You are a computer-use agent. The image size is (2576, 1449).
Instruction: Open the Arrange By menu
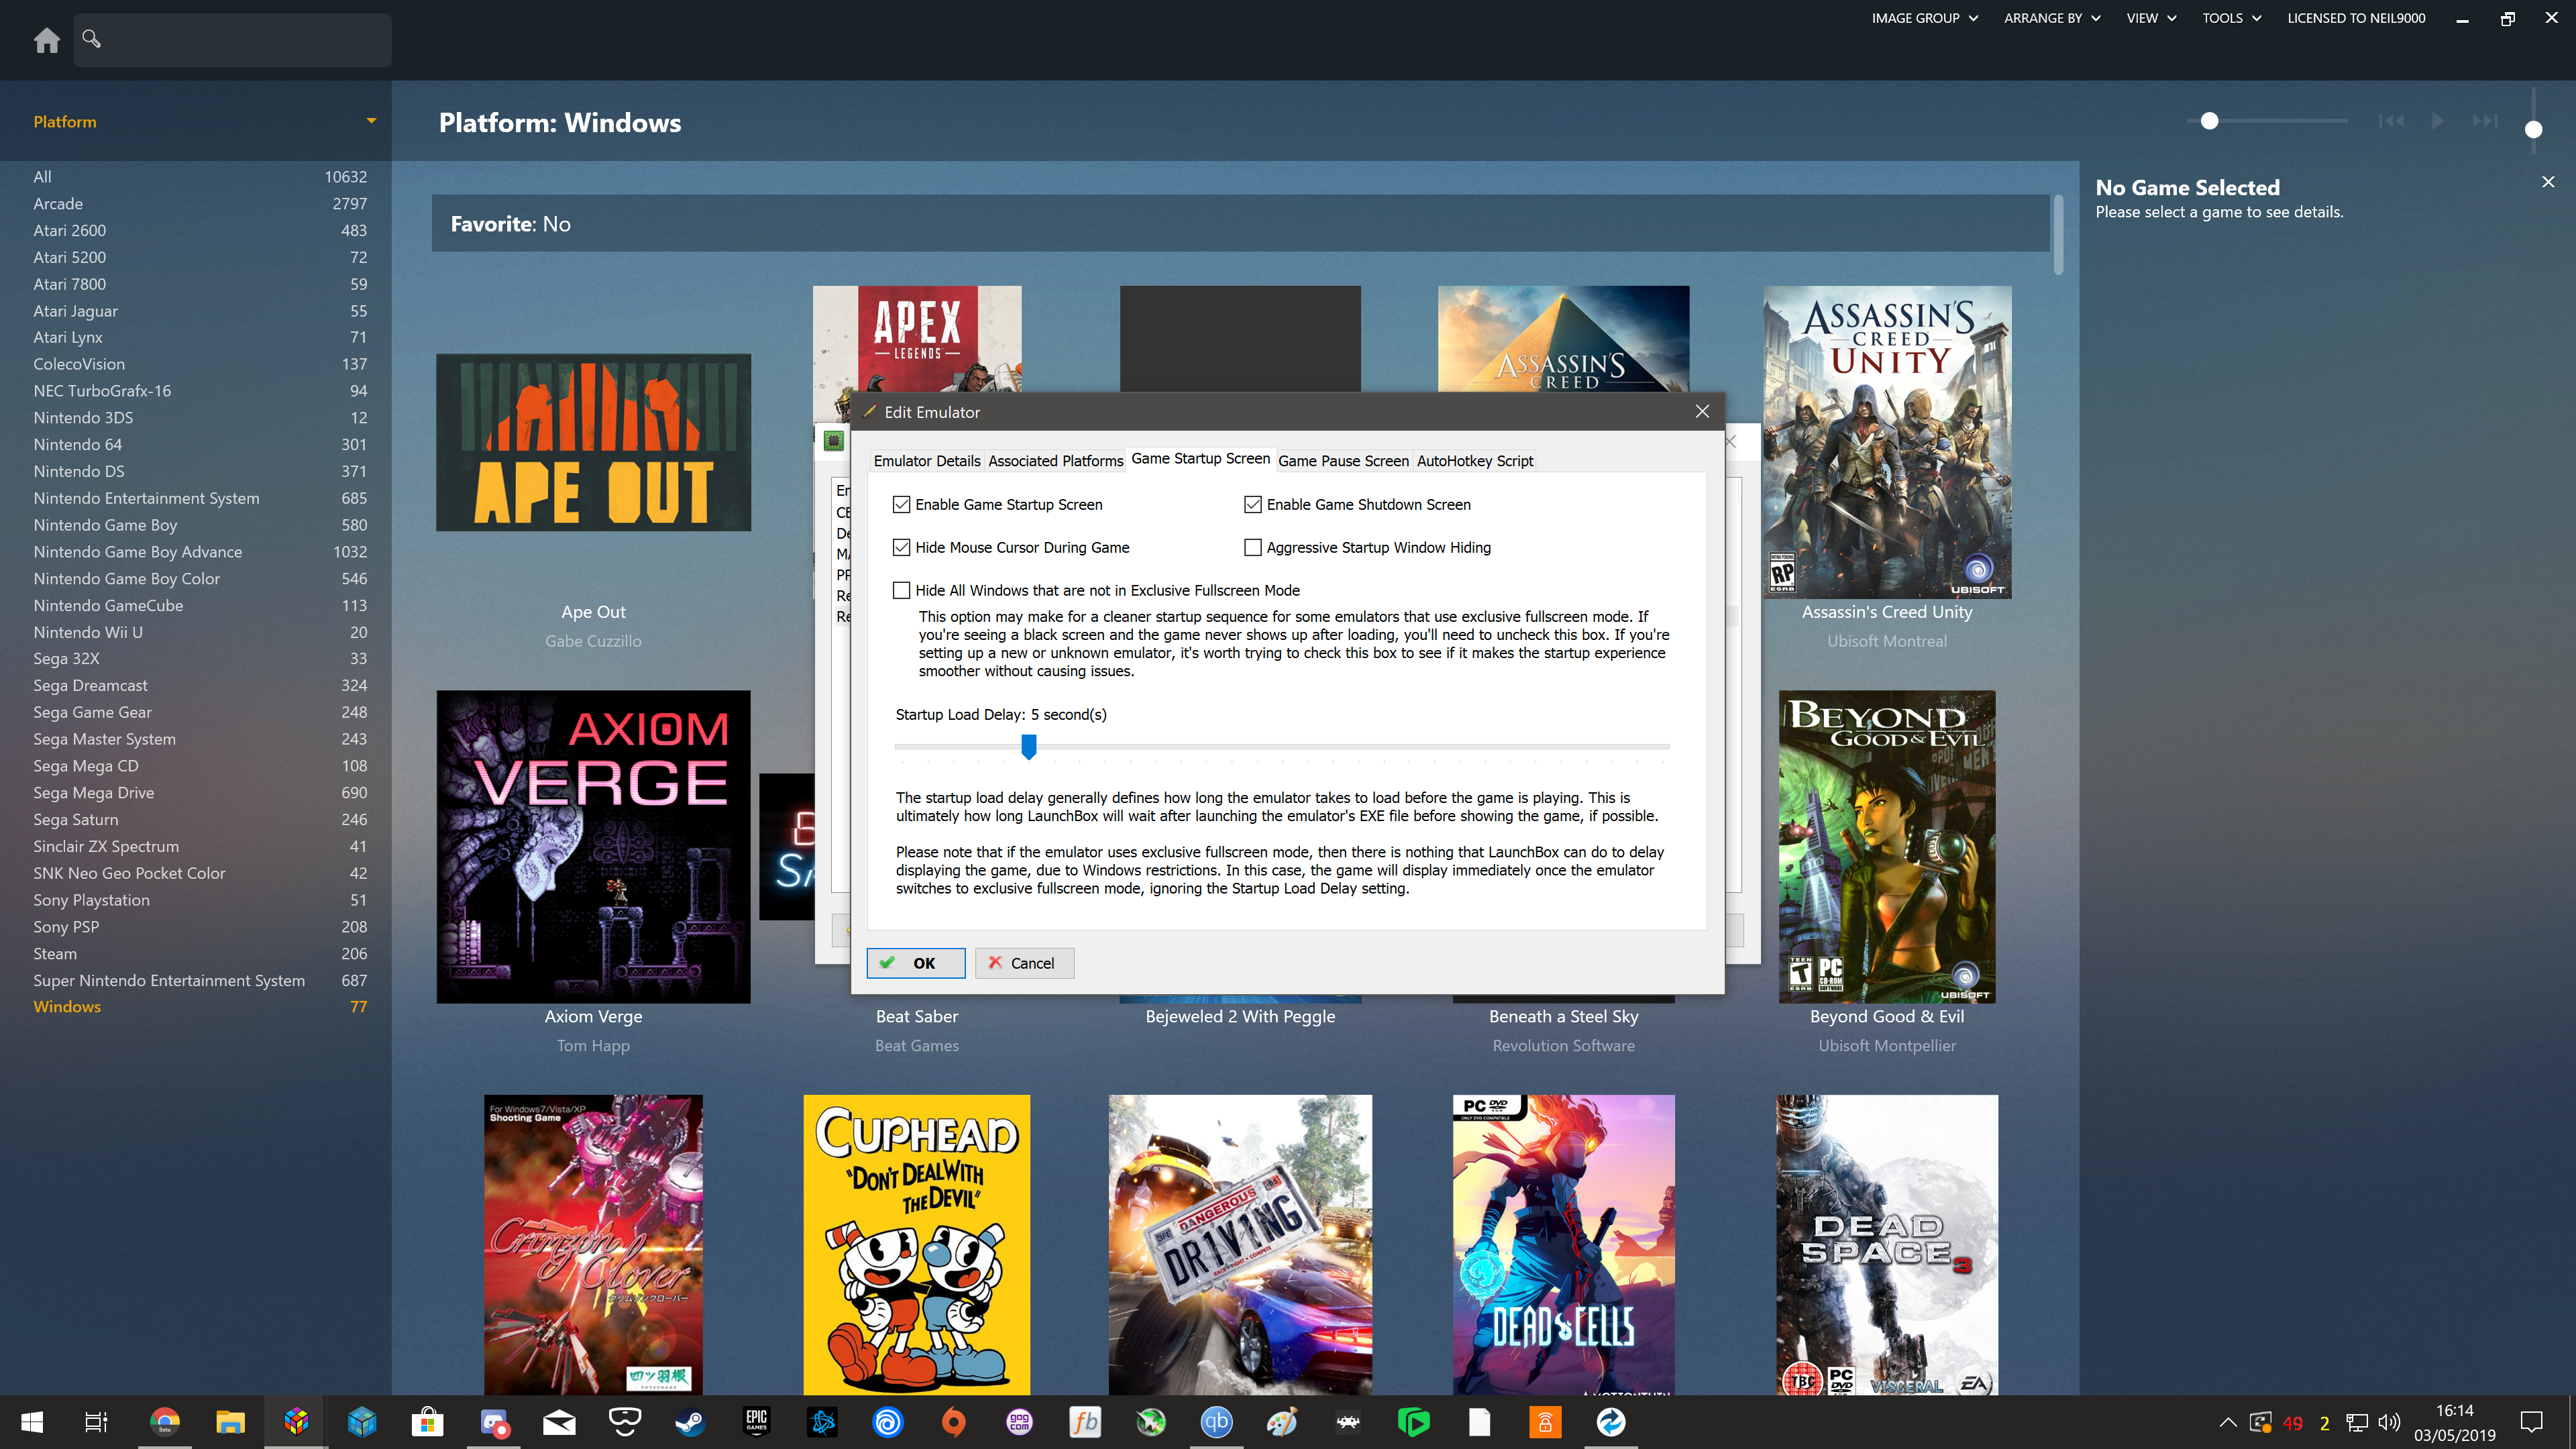pos(2052,18)
